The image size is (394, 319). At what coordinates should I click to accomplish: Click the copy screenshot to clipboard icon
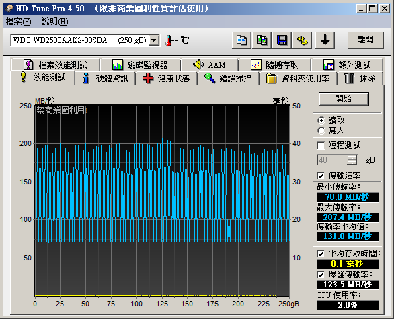pyautogui.click(x=262, y=40)
